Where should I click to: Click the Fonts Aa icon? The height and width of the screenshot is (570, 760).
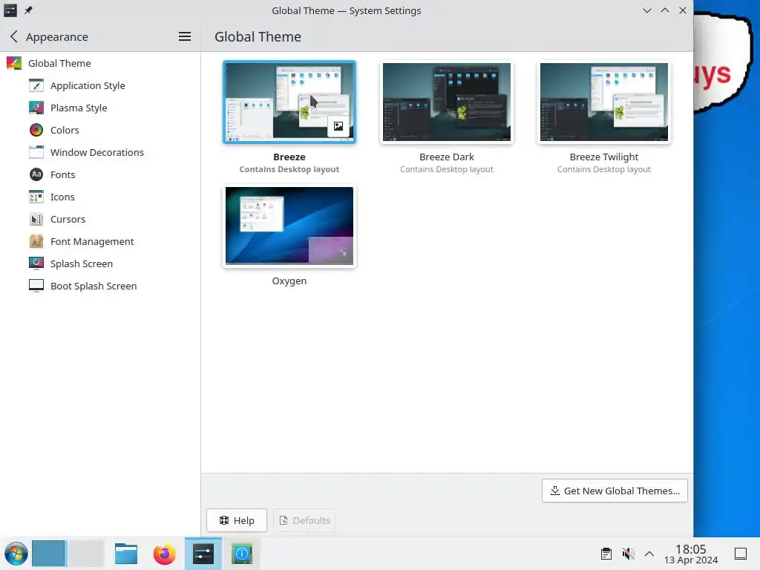pyautogui.click(x=36, y=174)
